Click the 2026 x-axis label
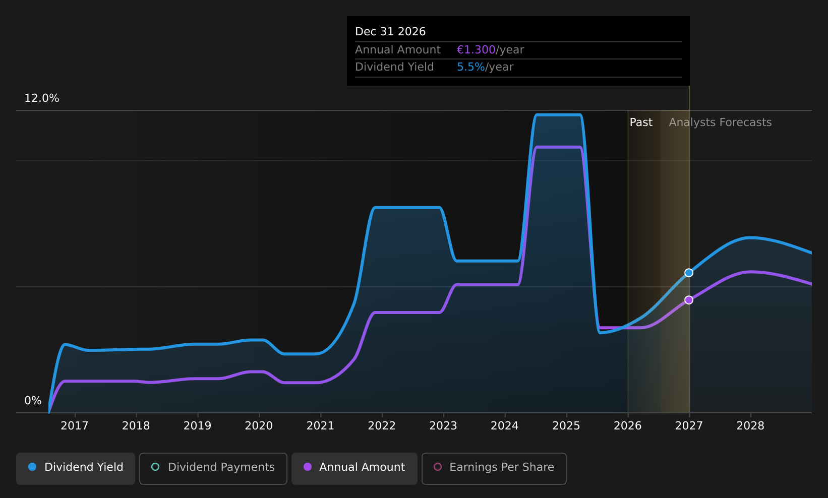828x498 pixels. [628, 426]
